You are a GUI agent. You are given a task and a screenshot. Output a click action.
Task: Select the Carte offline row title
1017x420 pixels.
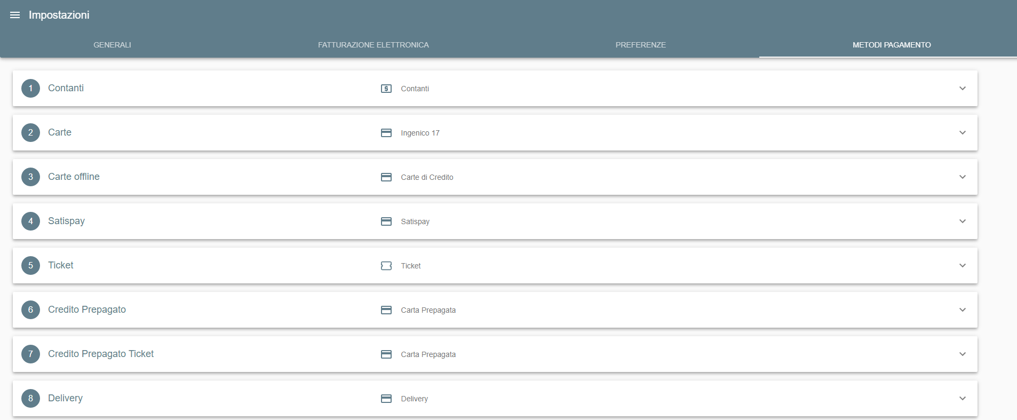click(x=74, y=177)
